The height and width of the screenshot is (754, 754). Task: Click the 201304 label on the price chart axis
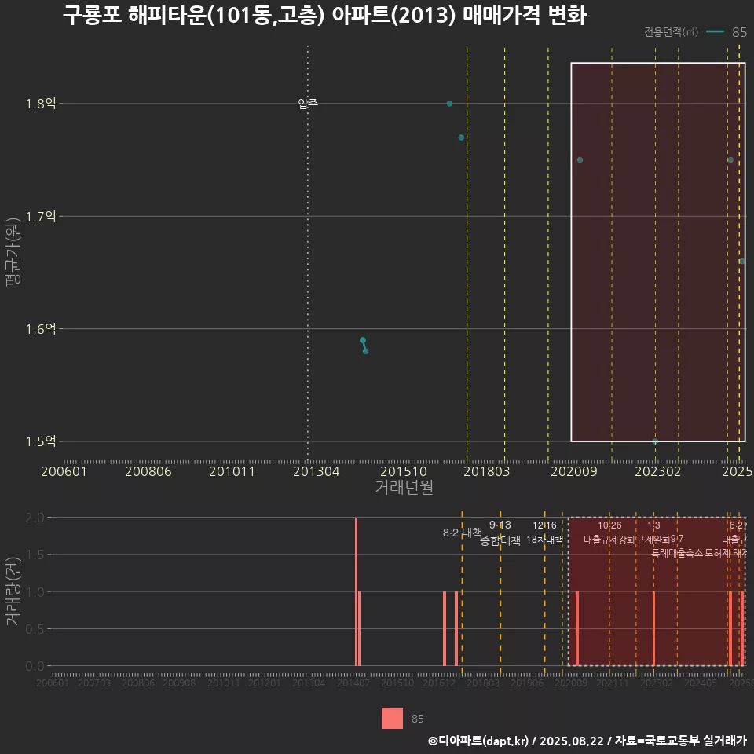click(317, 471)
